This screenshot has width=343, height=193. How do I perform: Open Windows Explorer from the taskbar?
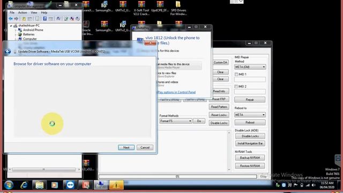39,185
